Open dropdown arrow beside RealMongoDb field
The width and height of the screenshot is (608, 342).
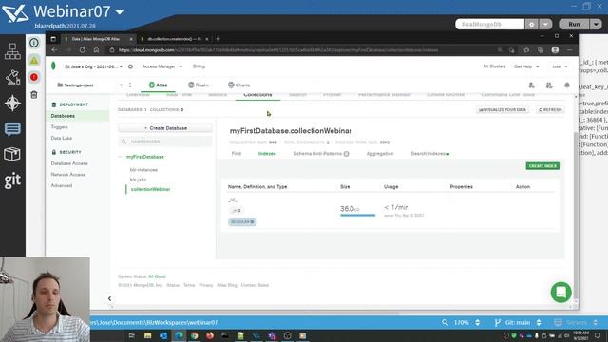click(x=545, y=24)
